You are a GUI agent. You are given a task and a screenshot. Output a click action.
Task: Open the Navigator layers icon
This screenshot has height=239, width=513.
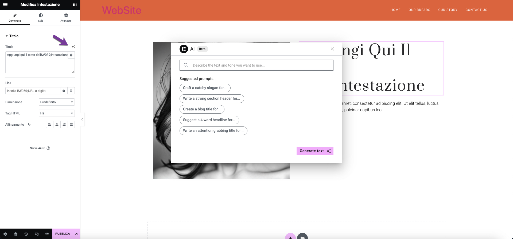coord(16,234)
